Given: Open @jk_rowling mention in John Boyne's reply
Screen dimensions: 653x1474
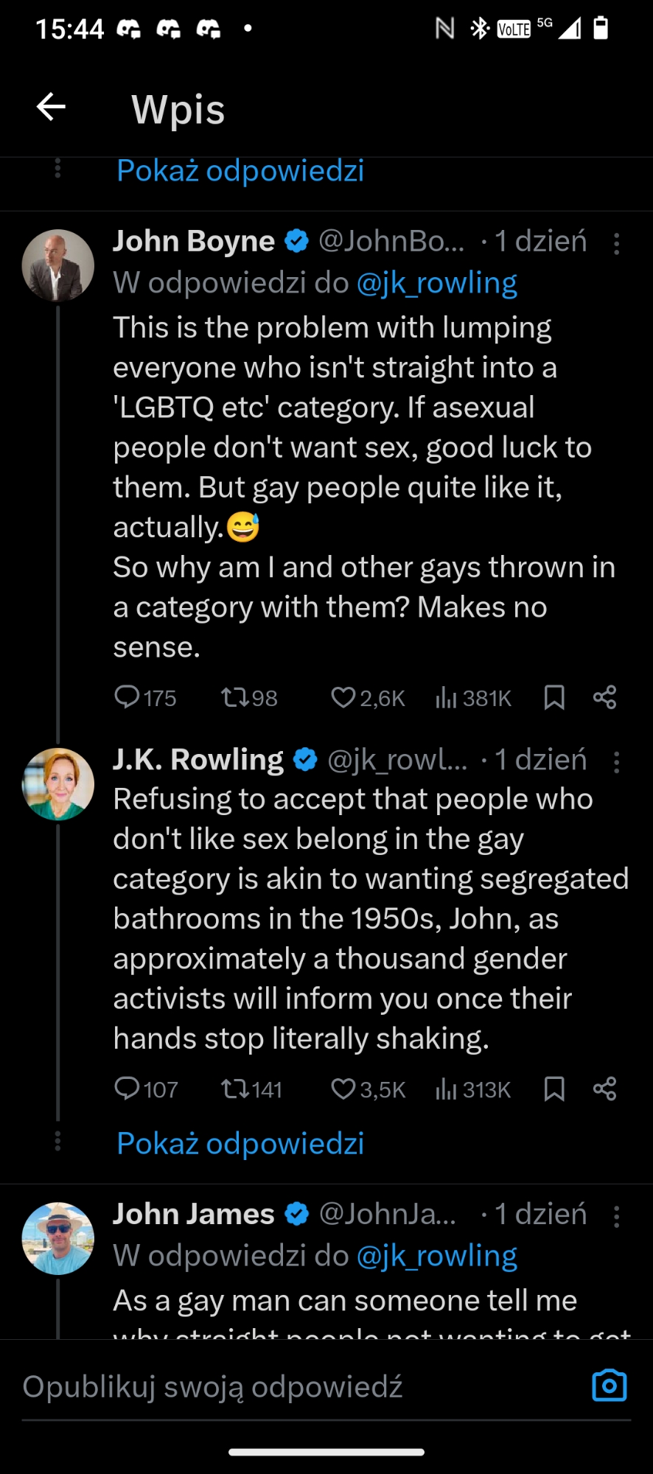Looking at the screenshot, I should 437,283.
